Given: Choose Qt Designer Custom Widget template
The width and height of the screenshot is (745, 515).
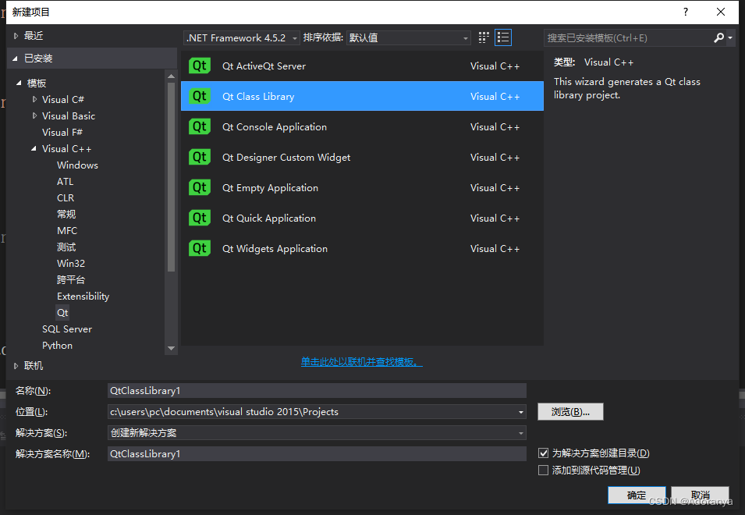Looking at the screenshot, I should (362, 157).
